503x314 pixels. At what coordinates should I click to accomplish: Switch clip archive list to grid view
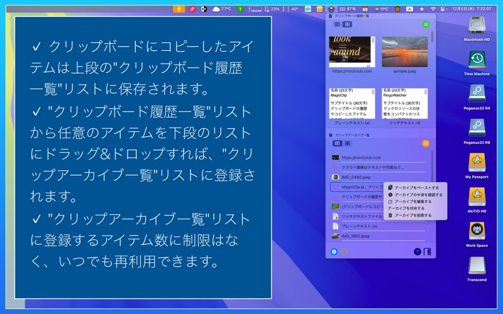[348, 143]
